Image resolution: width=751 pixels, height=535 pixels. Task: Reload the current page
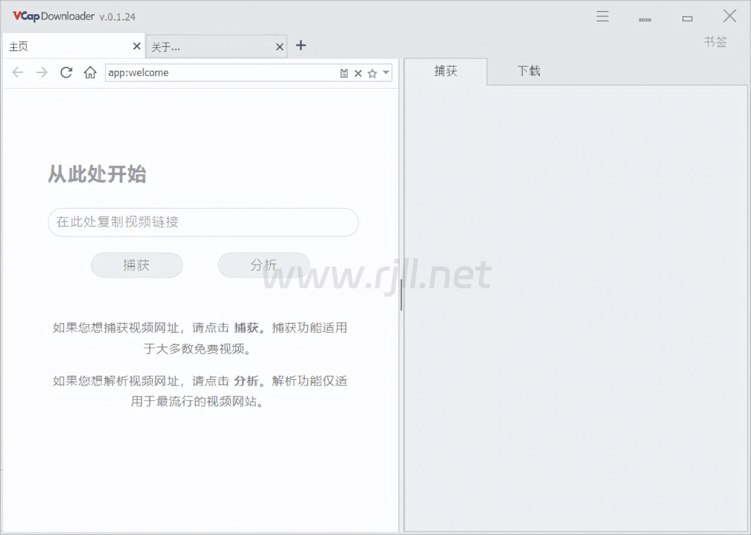click(66, 73)
